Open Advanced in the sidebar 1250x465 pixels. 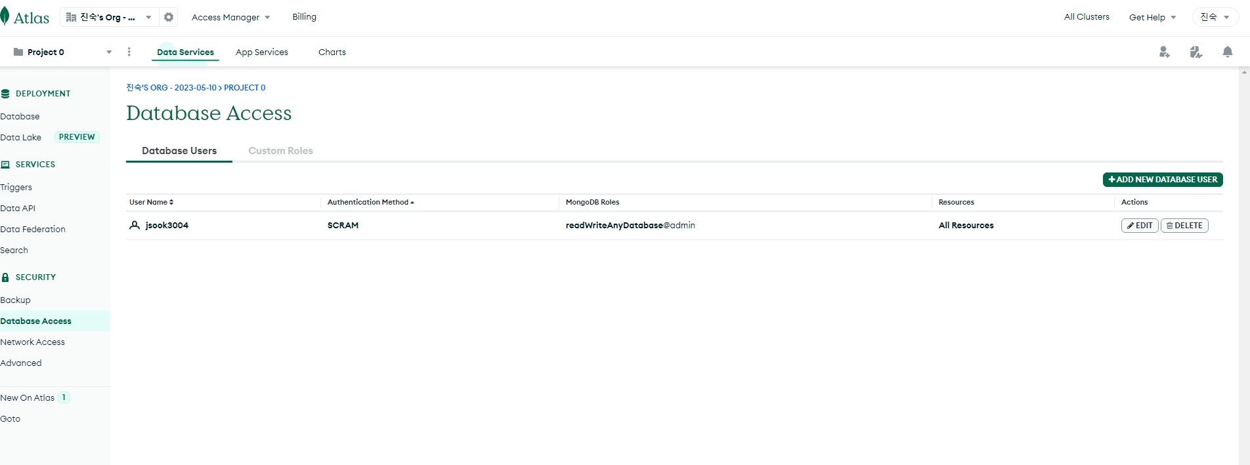tap(21, 363)
